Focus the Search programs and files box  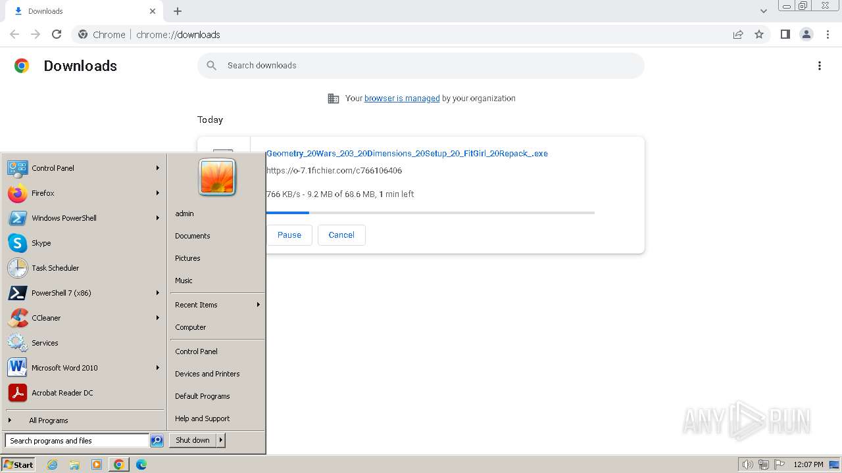pyautogui.click(x=77, y=441)
